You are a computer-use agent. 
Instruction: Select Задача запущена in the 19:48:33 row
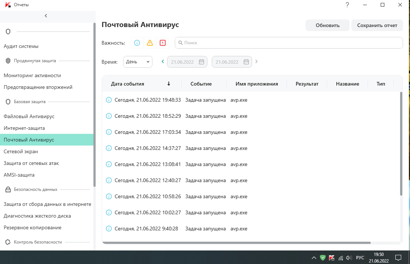[206, 100]
